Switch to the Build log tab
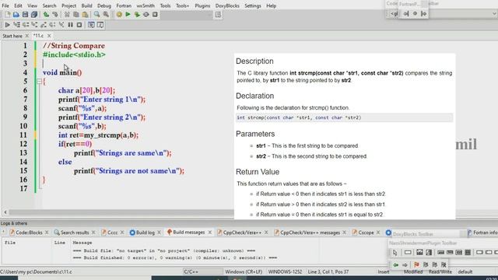The height and width of the screenshot is (280, 498). (x=146, y=233)
